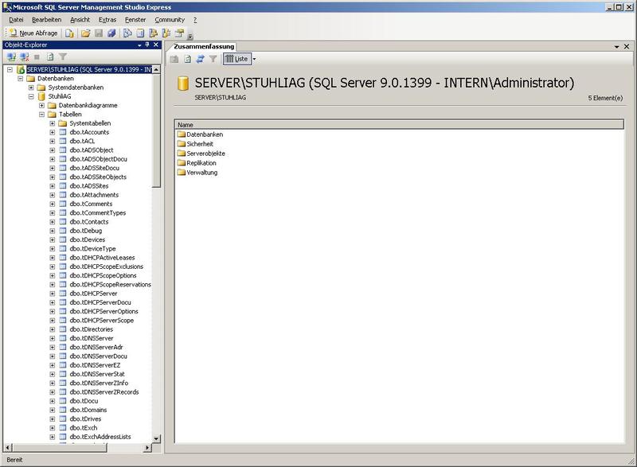Click the Sicherheit folder icon in summary list
The image size is (637, 467).
pos(182,144)
